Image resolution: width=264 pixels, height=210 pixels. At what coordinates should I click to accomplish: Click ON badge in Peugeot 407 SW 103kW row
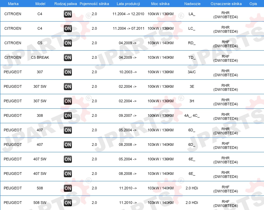click(x=68, y=174)
